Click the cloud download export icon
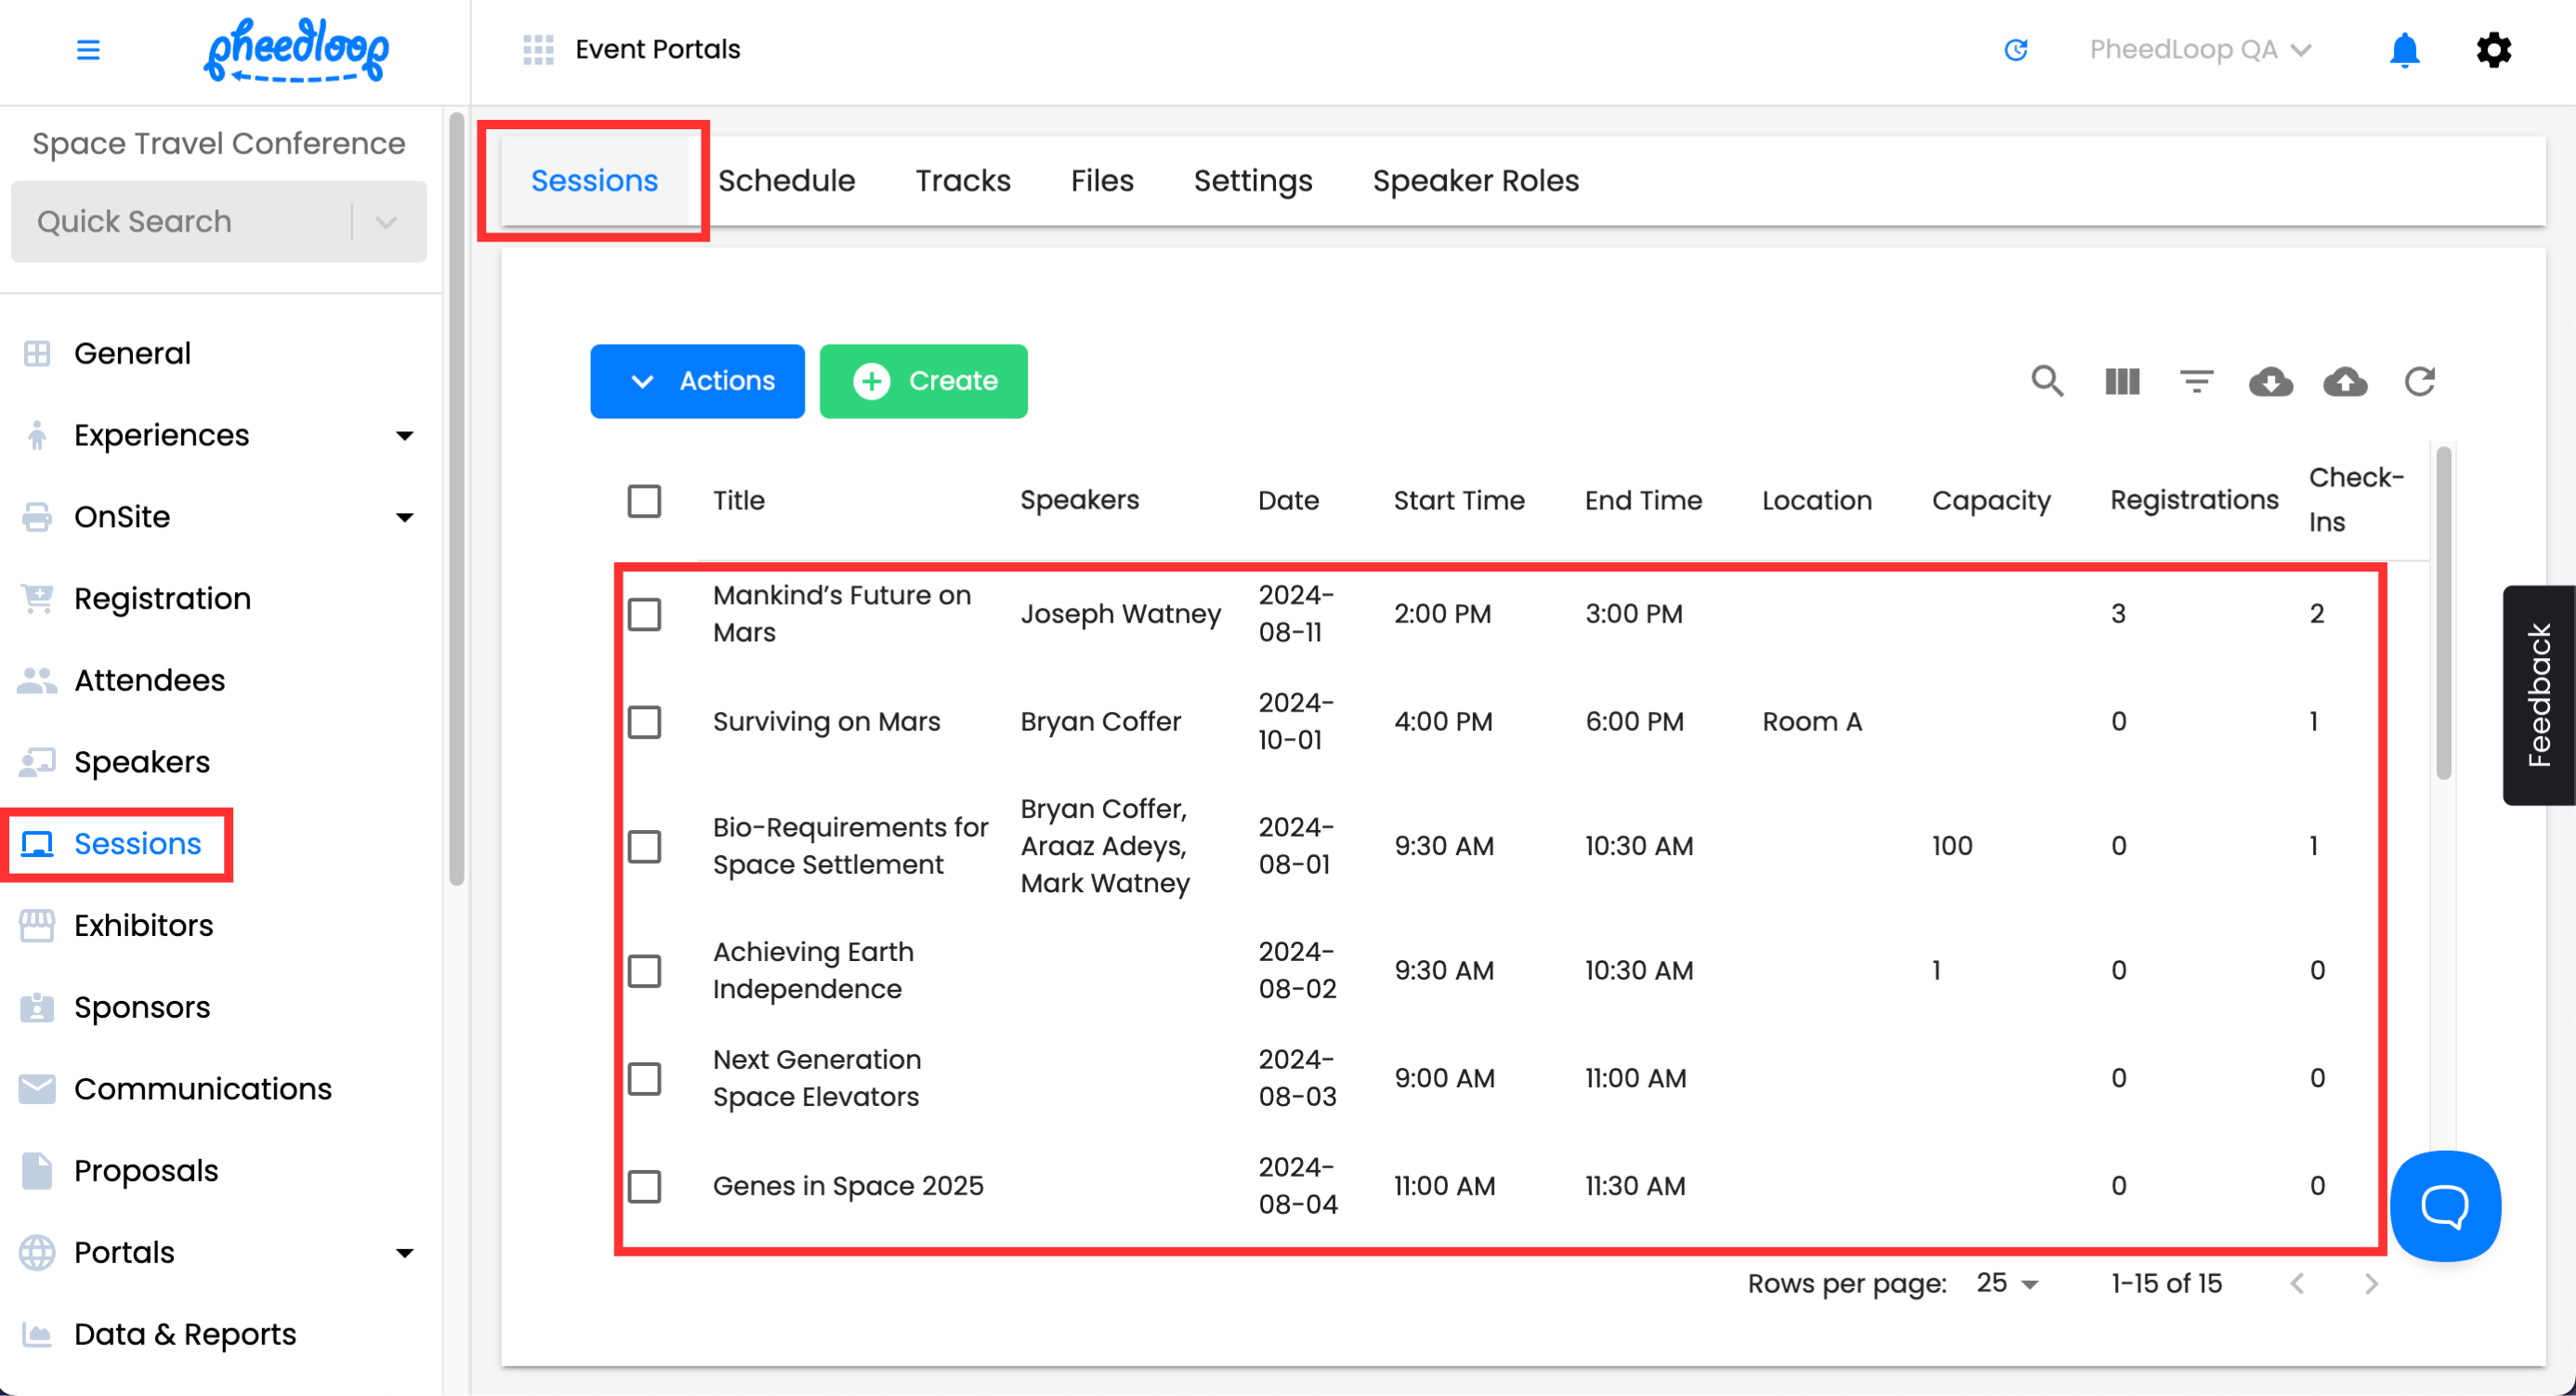This screenshot has width=2576, height=1396. [2270, 381]
